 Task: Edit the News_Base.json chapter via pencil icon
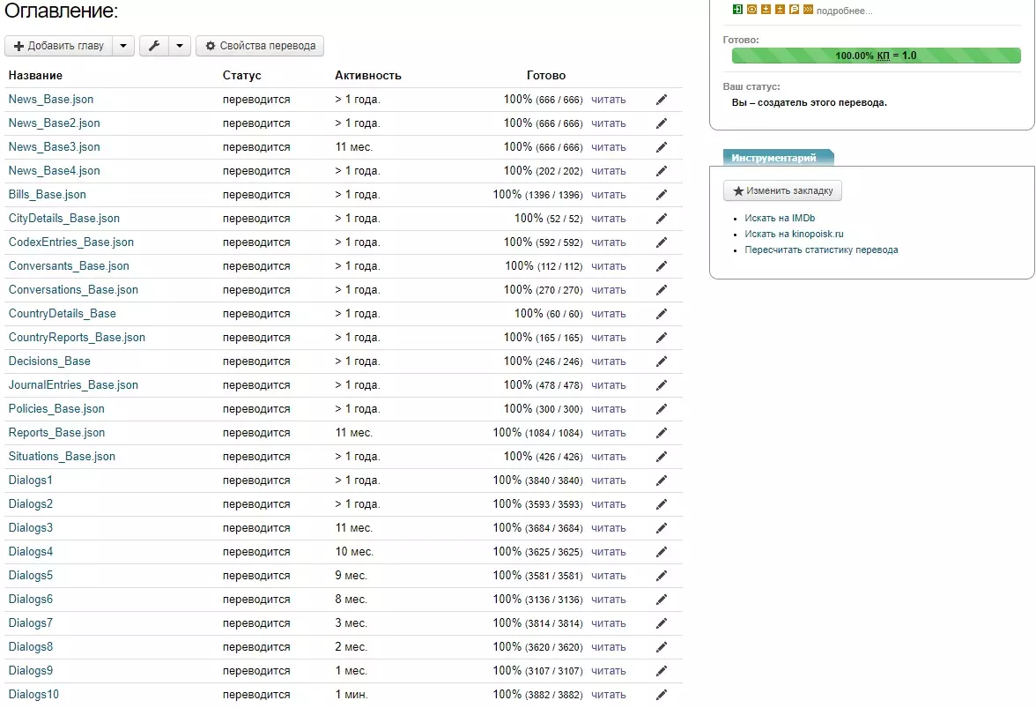[662, 100]
